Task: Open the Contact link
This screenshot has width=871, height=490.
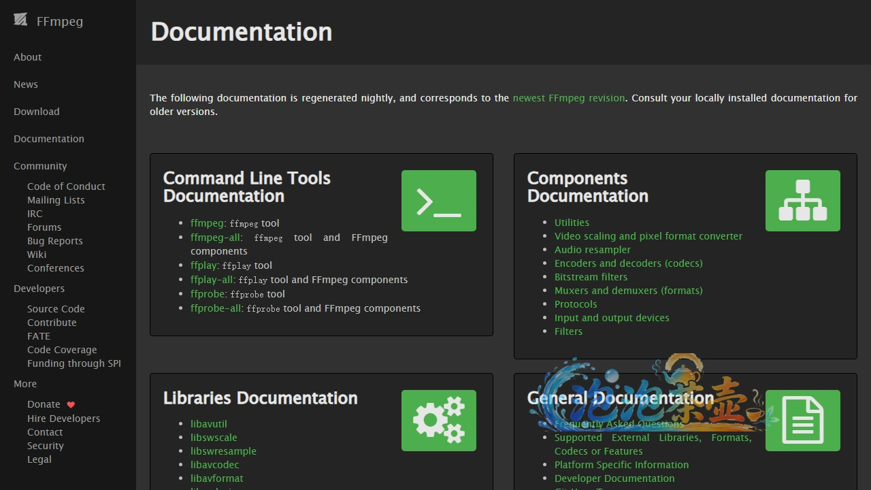Action: [45, 432]
